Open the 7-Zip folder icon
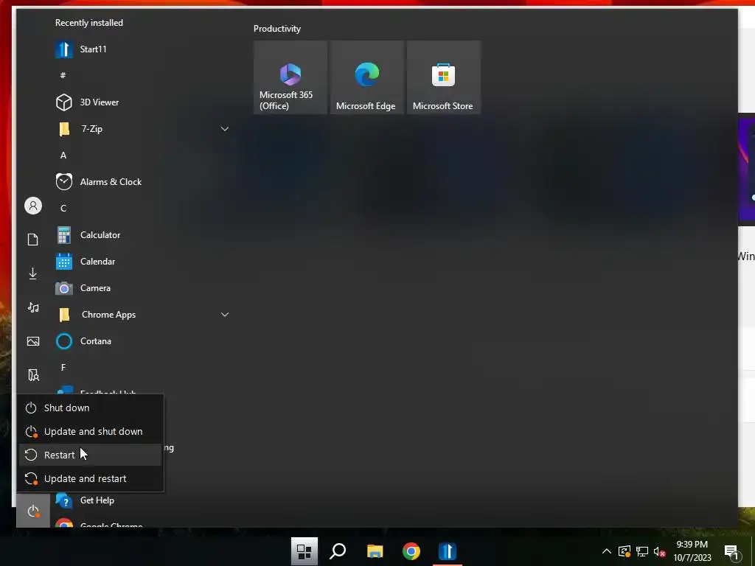This screenshot has width=755, height=566. tap(64, 128)
